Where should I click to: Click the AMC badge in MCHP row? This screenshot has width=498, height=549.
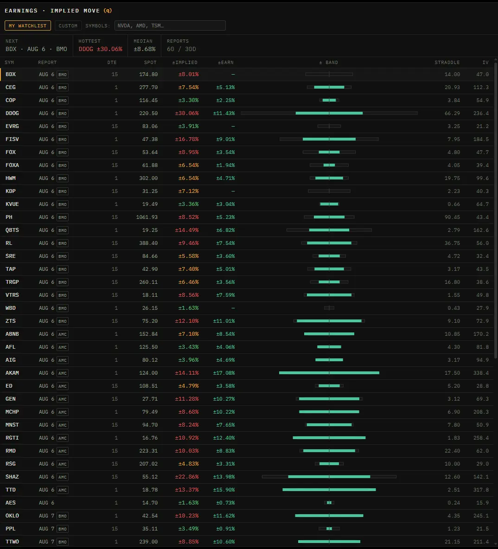pyautogui.click(x=63, y=412)
